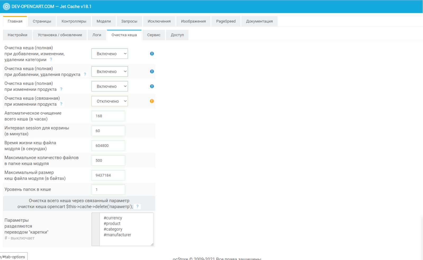Click blue info icon for category cache clearing
Viewport: 423px width, 260px height.
tap(152, 54)
